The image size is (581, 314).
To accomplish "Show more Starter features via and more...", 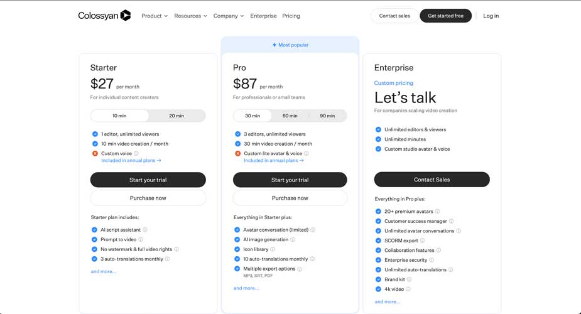I will tap(104, 271).
